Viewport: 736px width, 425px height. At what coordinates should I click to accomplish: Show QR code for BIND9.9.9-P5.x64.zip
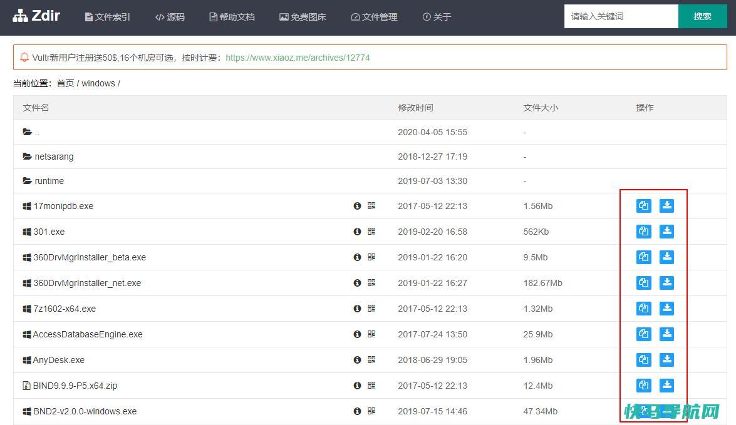point(371,385)
